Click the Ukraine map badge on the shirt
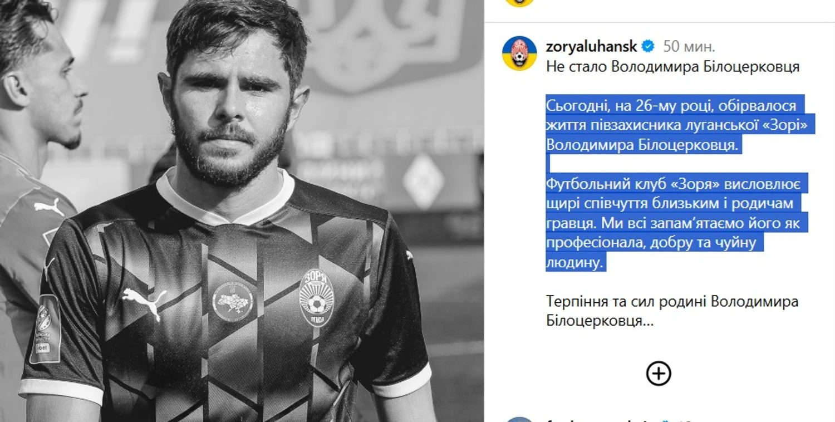 coord(233,301)
